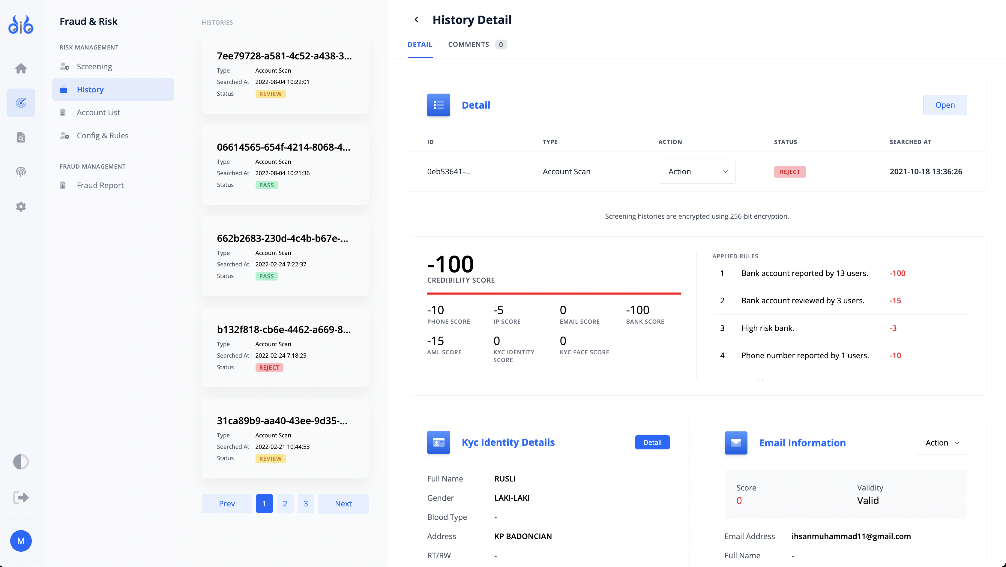The image size is (1006, 567).
Task: Go to page 2 of histories
Action: (x=285, y=503)
